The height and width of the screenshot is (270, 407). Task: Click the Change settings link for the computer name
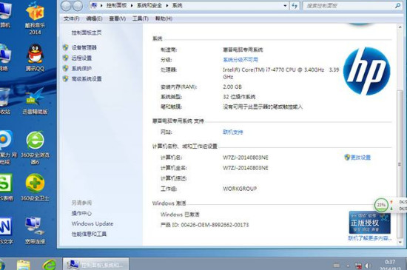pos(360,158)
